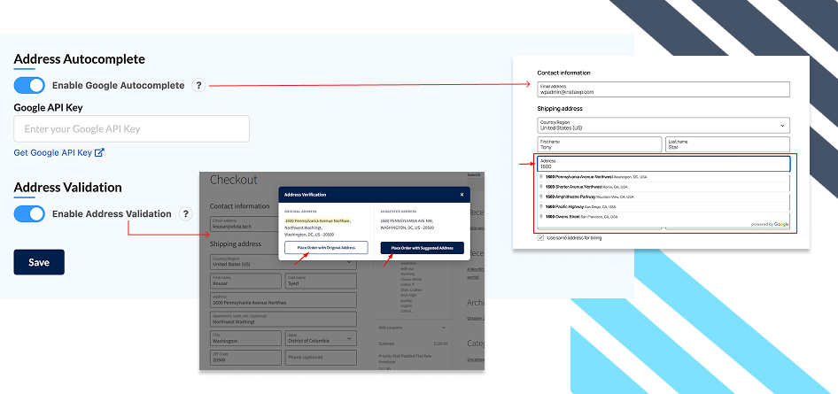
Task: Click Place Order with Original Address
Action: 326,248
